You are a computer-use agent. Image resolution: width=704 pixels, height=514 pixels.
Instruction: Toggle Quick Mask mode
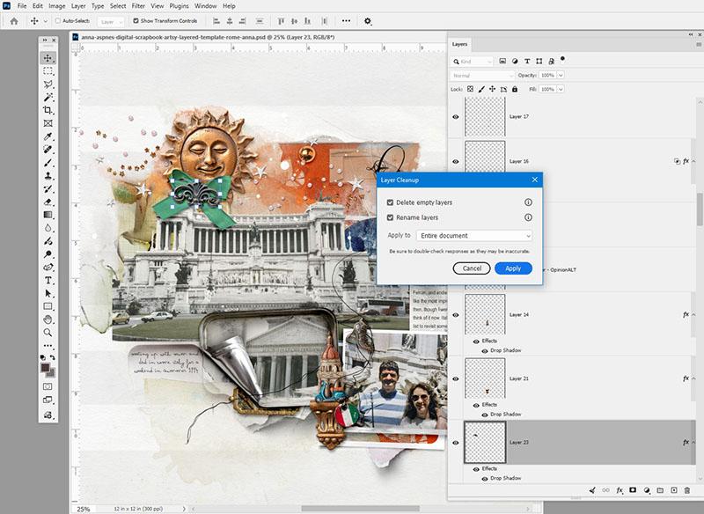tap(48, 386)
